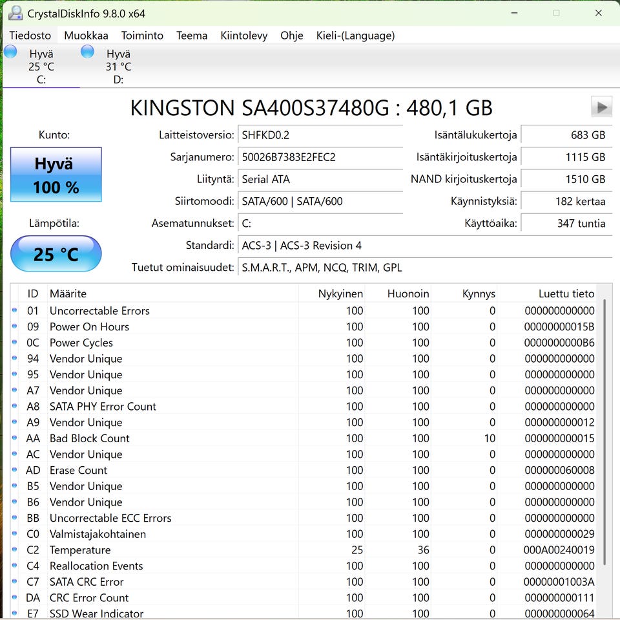Click the Määrite column header
Viewport: 620px width, 620px height.
[x=68, y=294]
